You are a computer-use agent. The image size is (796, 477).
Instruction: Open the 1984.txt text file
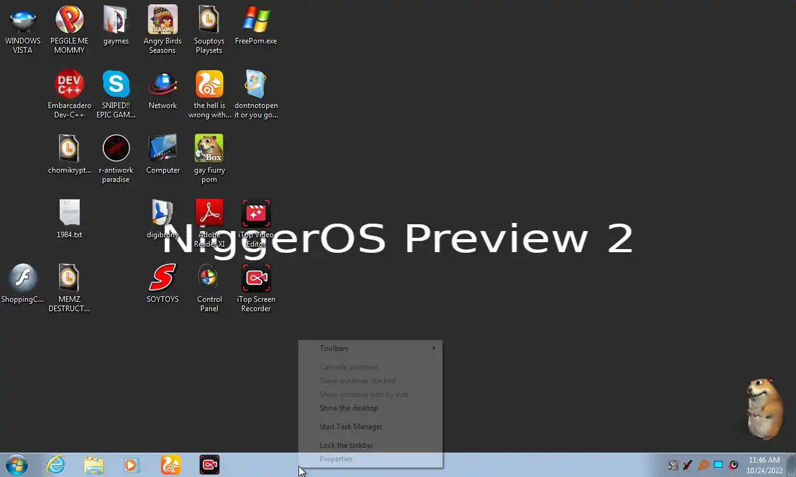[69, 220]
